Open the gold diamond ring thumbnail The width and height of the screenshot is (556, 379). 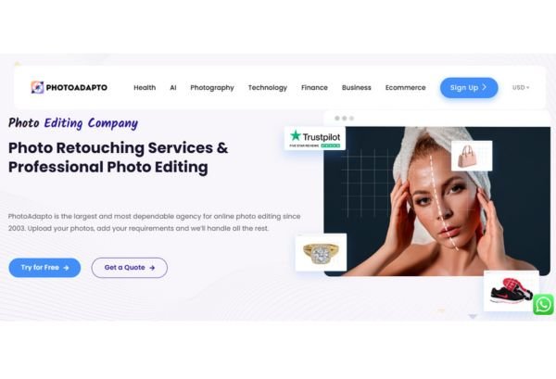pos(321,252)
